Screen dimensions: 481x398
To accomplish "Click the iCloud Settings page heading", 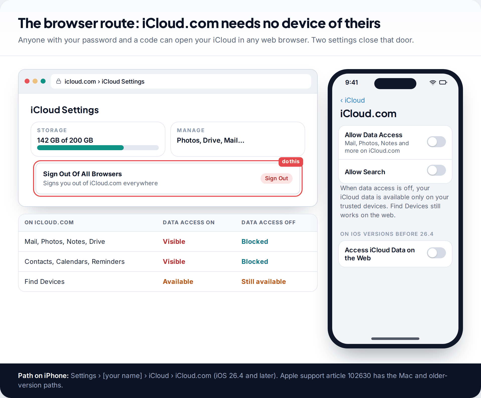I will click(64, 110).
